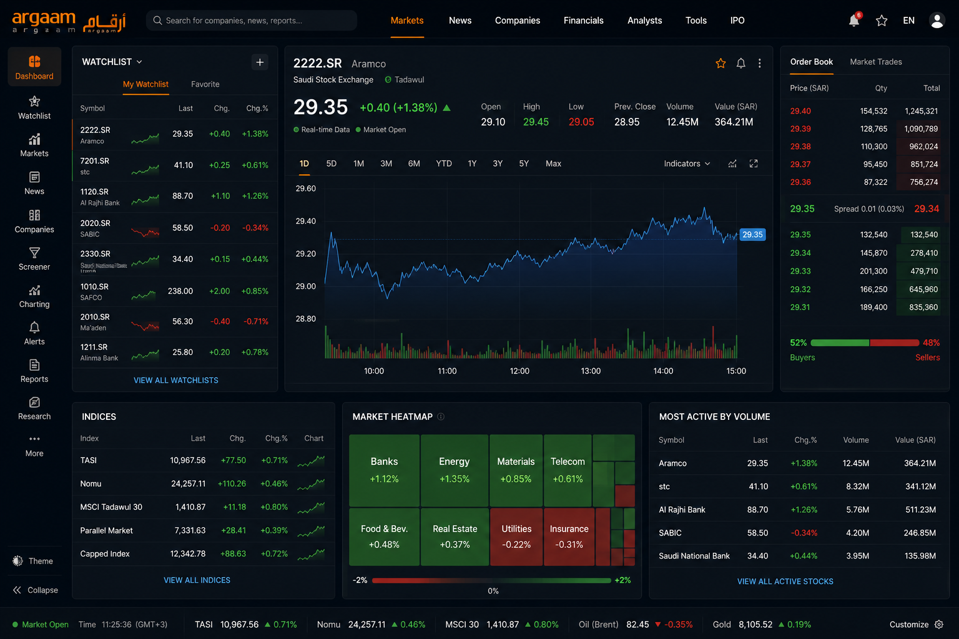Expand the WATCHLIST dropdown
This screenshot has height=639, width=959.
click(112, 62)
